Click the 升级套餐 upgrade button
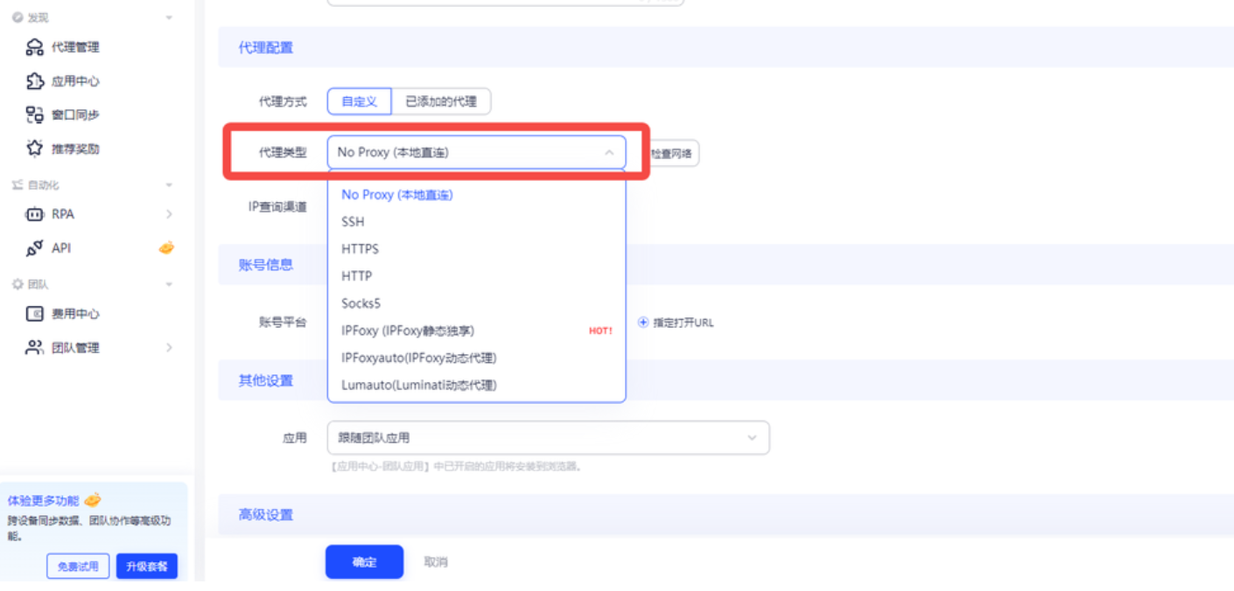1234x591 pixels. [147, 567]
